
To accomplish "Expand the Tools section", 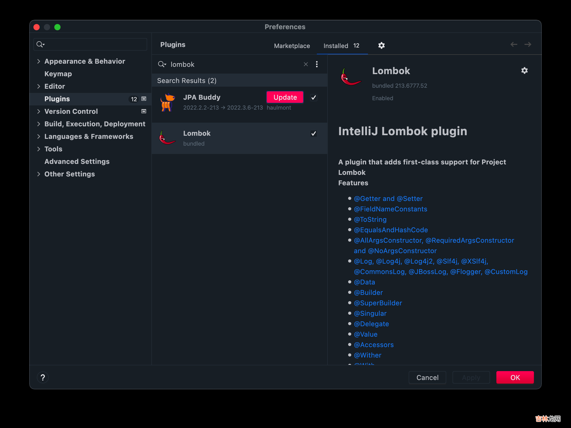I will [39, 149].
